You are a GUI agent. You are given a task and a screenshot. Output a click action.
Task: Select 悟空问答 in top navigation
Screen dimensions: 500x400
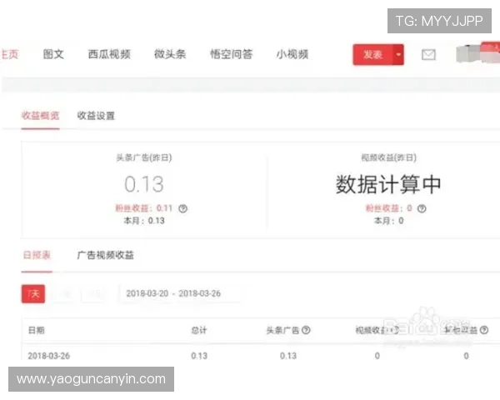231,54
